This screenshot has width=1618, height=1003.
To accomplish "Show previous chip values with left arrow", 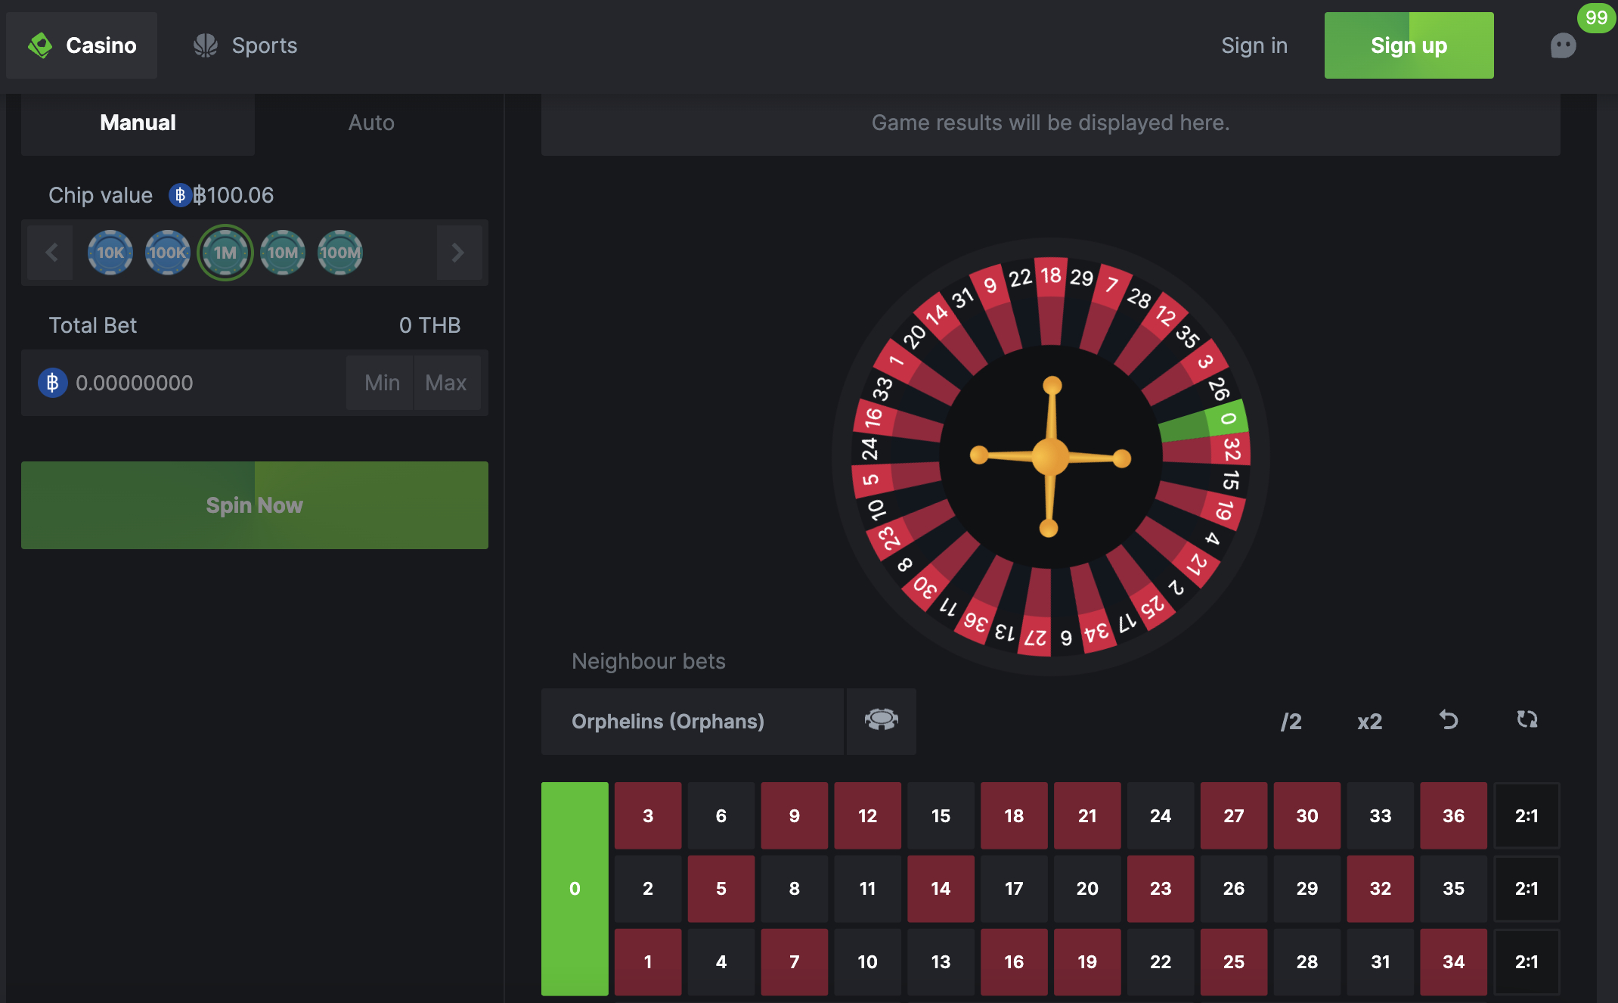I will pos(51,253).
